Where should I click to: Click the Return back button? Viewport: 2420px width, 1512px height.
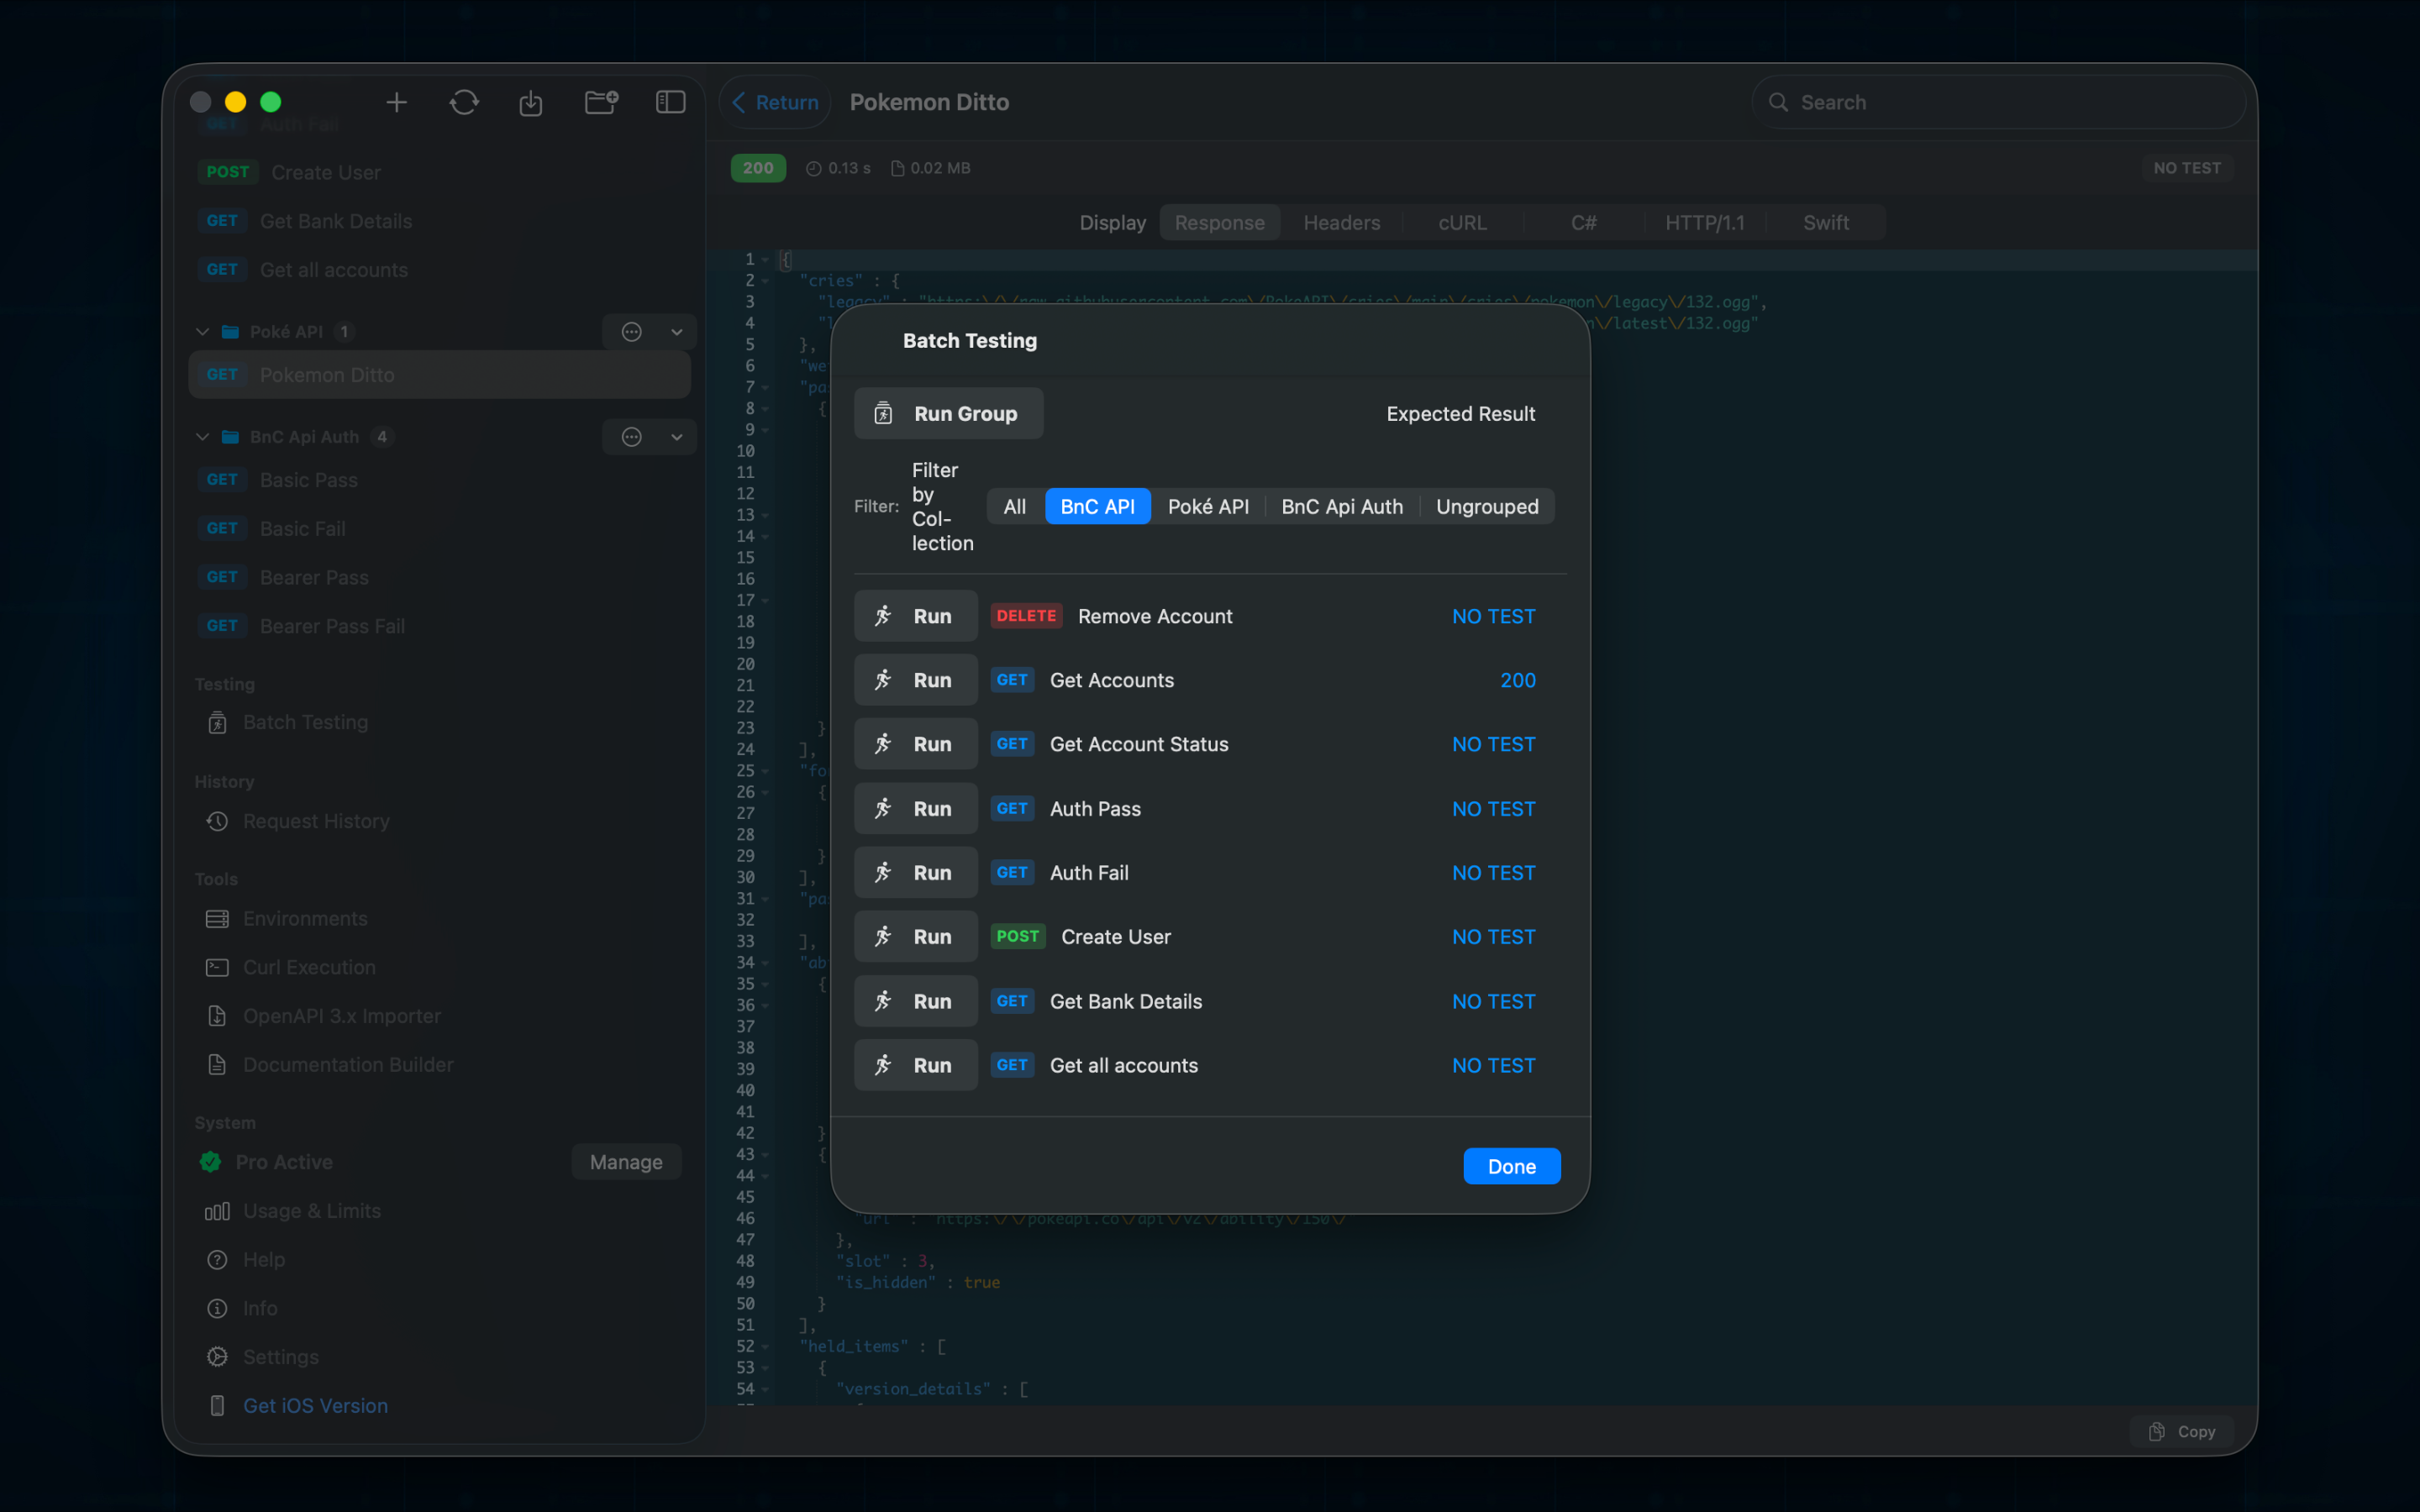pyautogui.click(x=775, y=102)
